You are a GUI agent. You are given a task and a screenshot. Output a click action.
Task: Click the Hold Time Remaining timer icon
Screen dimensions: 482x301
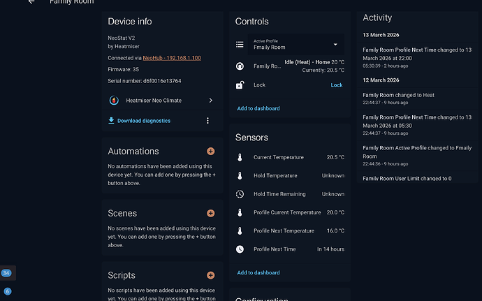pos(240,194)
